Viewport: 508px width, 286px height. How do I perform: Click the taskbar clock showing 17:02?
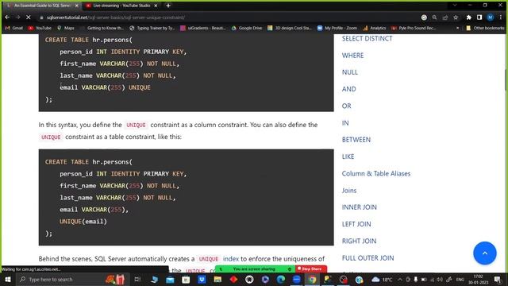478,279
